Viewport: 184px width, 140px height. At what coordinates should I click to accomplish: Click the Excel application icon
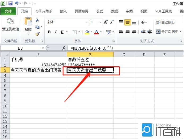(3, 3)
